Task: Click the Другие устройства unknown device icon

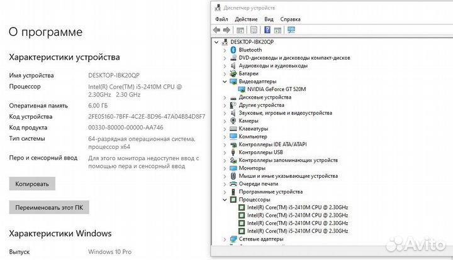Action: (x=233, y=105)
